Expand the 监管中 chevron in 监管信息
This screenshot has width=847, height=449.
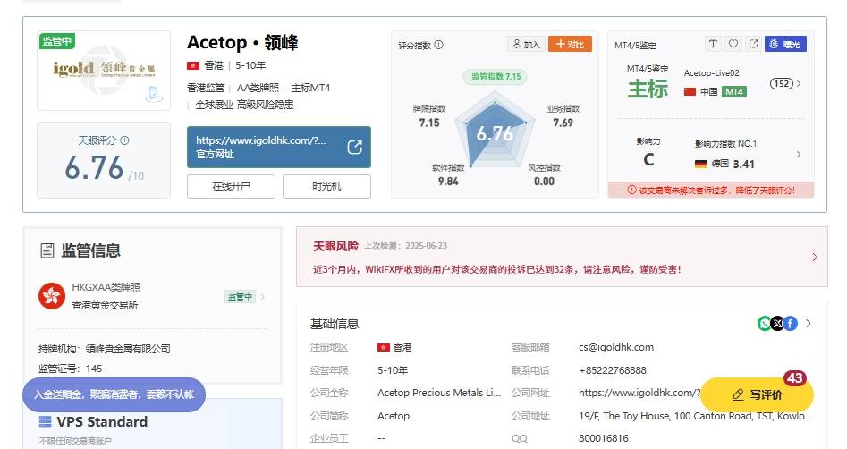pos(263,297)
